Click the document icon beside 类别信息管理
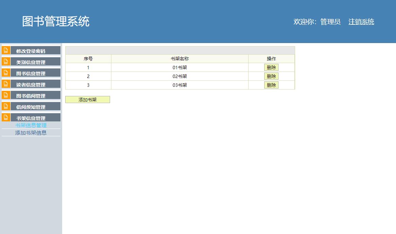The height and width of the screenshot is (234, 396). 6,61
